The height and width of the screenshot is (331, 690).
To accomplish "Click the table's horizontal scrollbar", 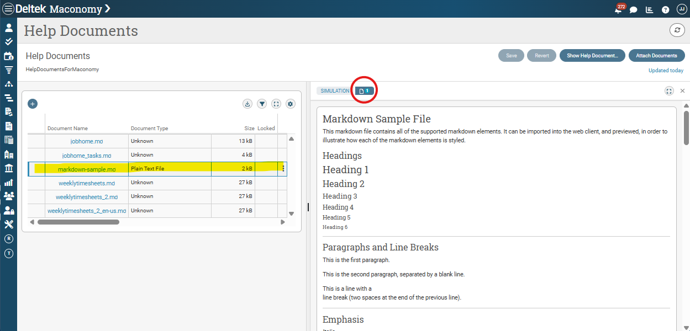I will (x=78, y=222).
